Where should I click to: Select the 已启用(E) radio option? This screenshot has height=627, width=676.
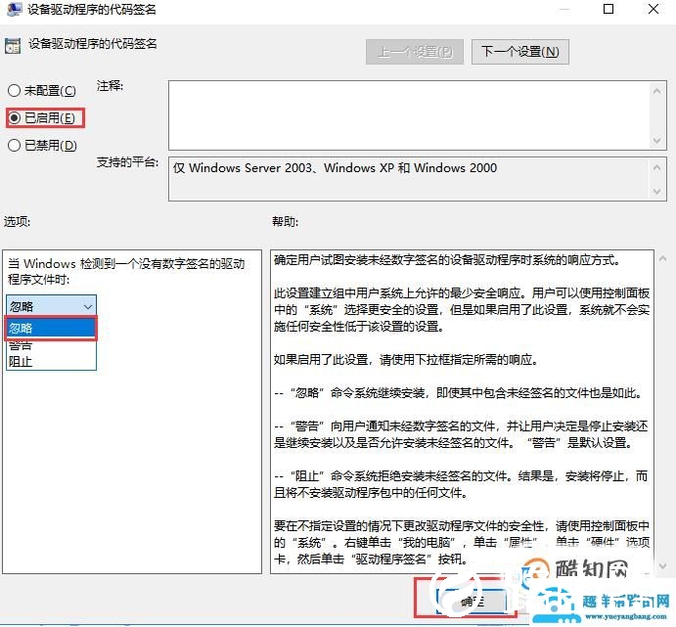coord(42,117)
